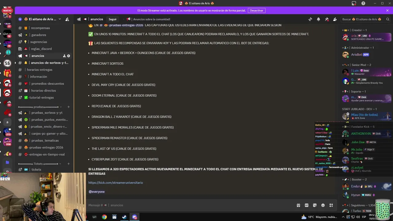This screenshot has width=393, height=221.
Task: Focus the Mensaje # anuncios input
Action: click(x=190, y=205)
